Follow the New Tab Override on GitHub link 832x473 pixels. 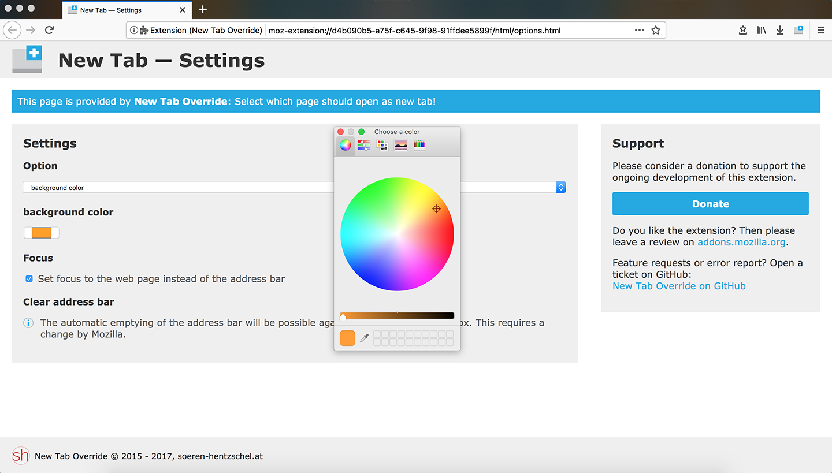point(679,286)
